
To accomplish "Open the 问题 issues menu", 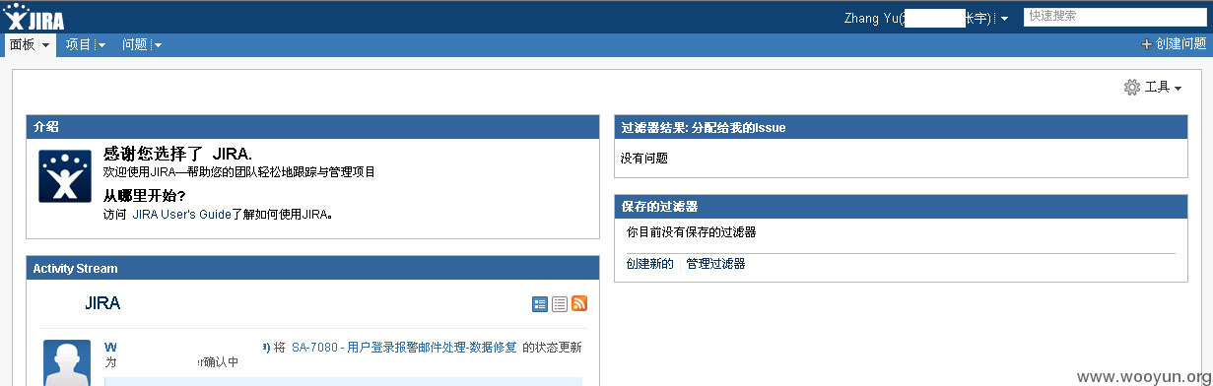I will [x=134, y=44].
